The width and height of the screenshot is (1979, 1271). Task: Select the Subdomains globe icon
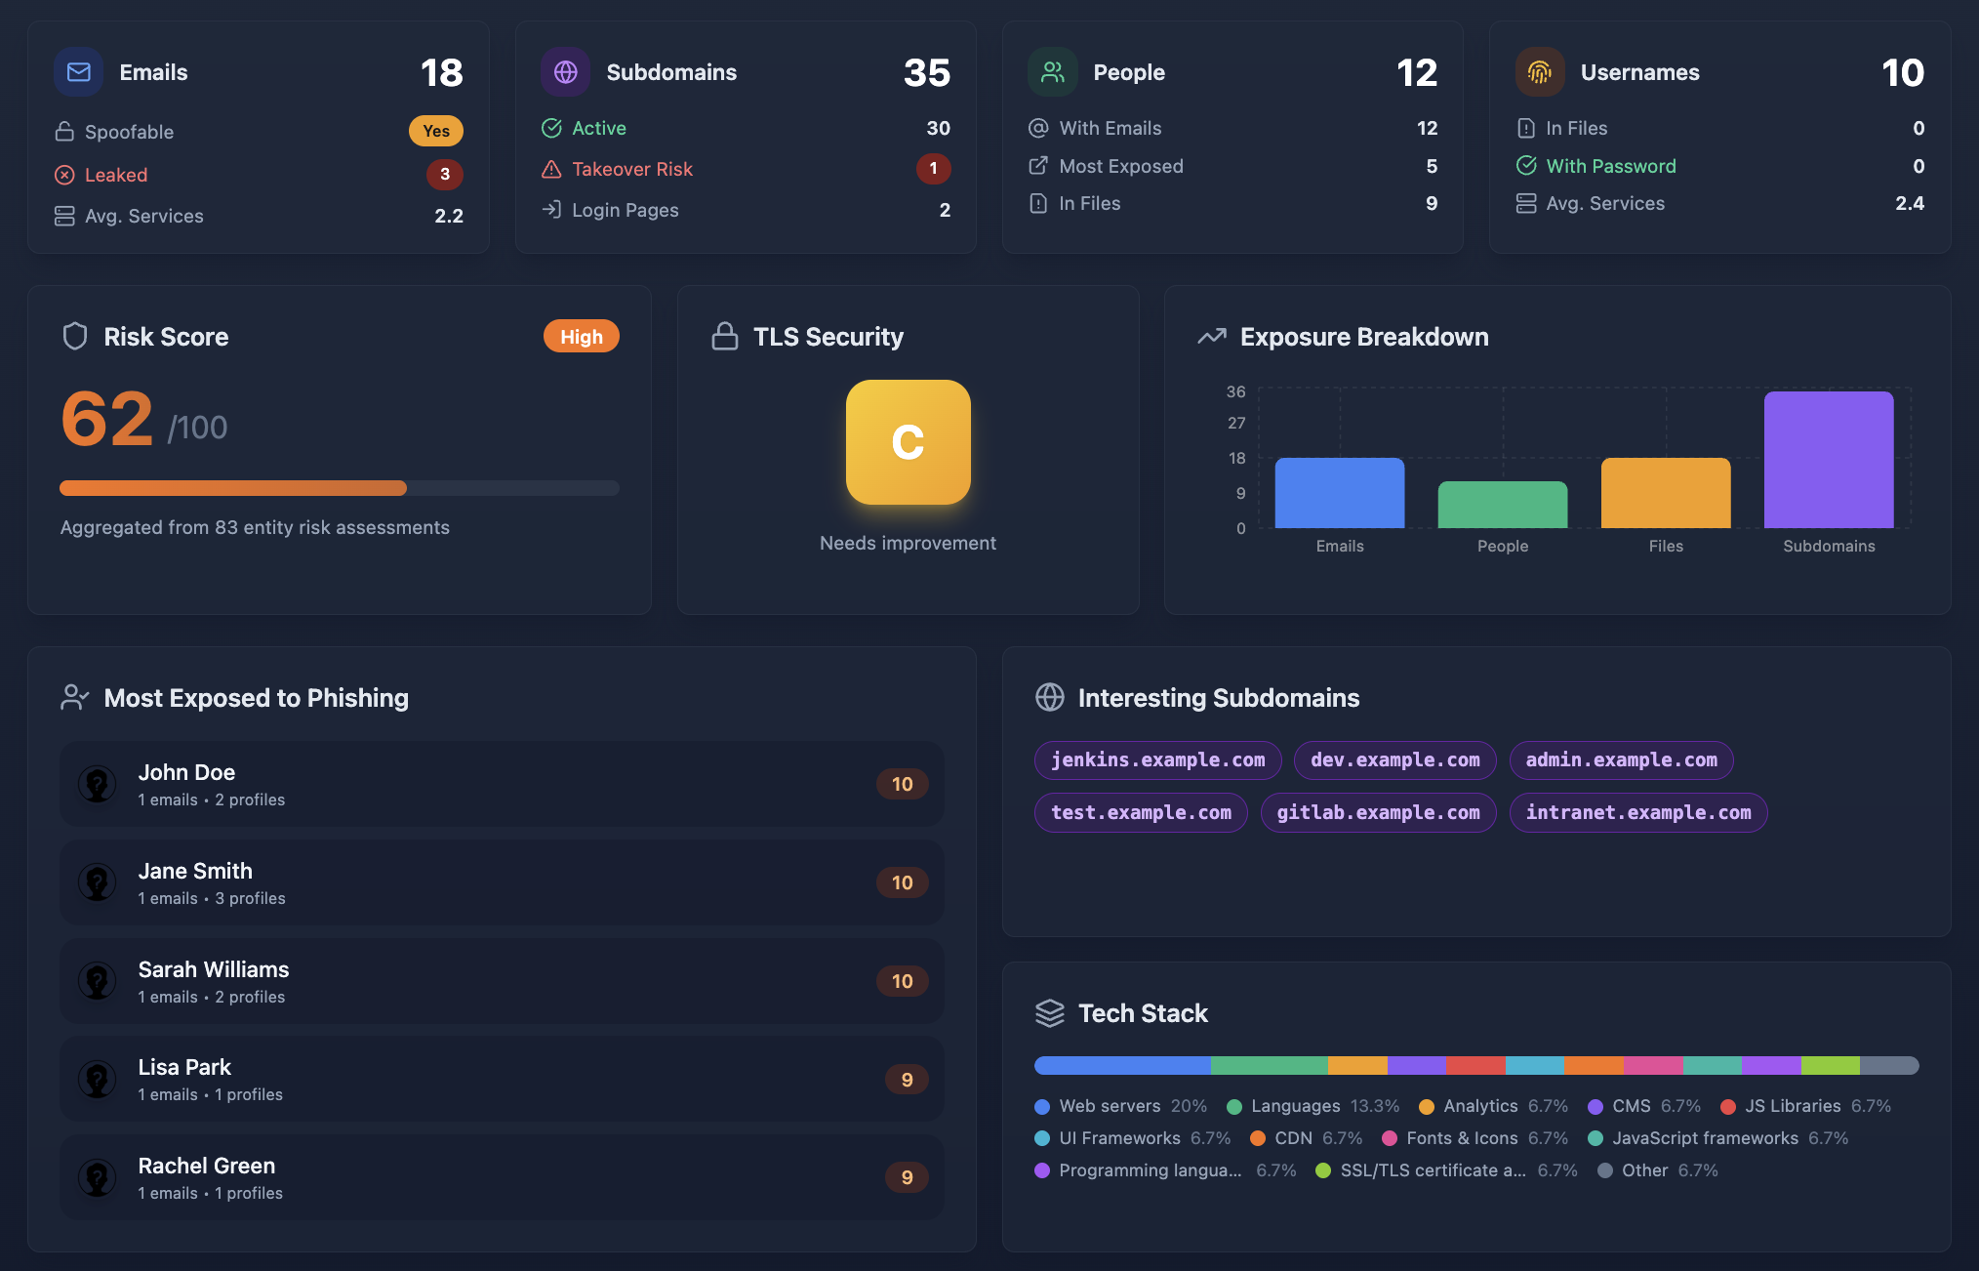(565, 71)
